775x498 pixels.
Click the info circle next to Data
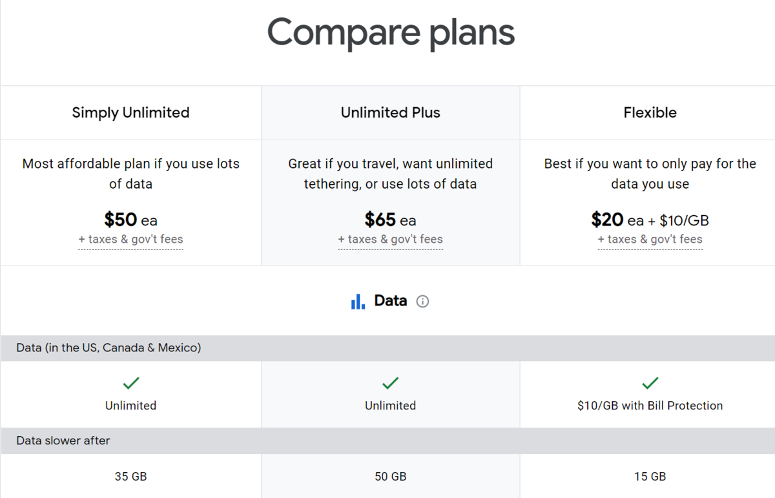click(422, 301)
